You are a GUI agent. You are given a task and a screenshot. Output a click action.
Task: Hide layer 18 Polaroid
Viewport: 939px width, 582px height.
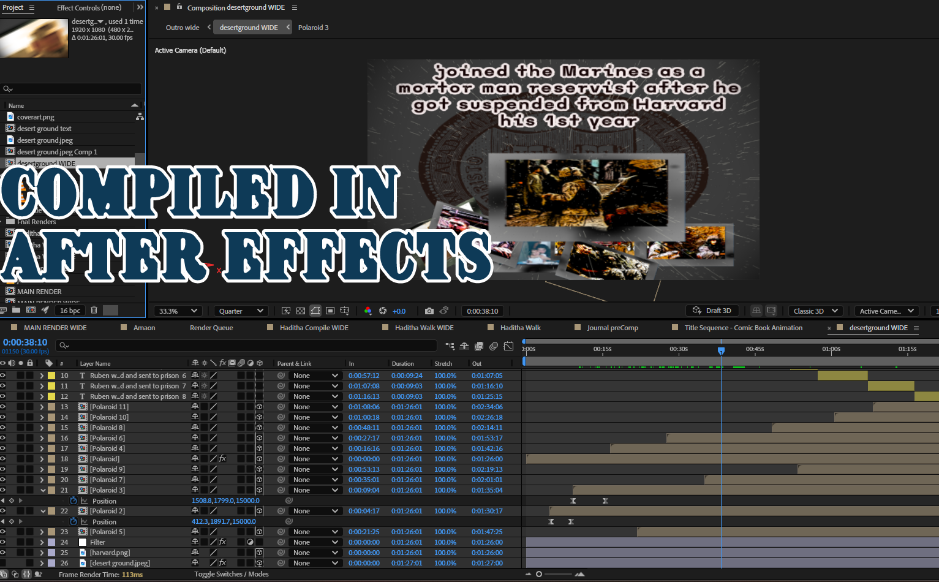point(3,459)
